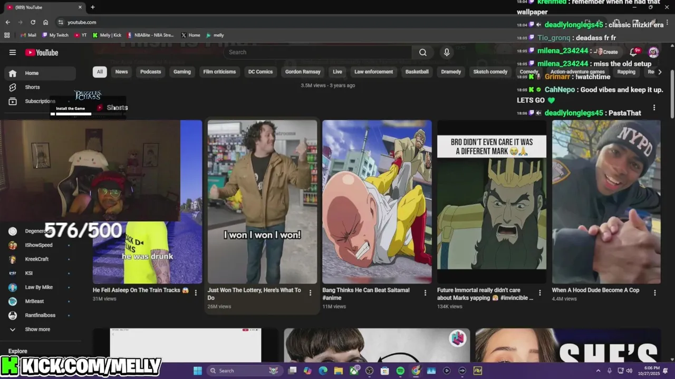Select the Dramedy filter chip
Screen dimensions: 675x379
(x=451, y=72)
